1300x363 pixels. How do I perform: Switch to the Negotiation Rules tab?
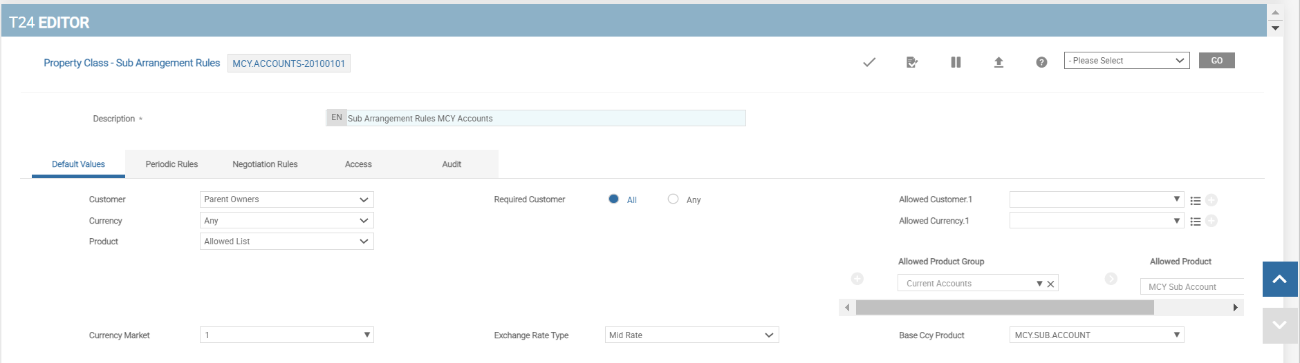[265, 164]
